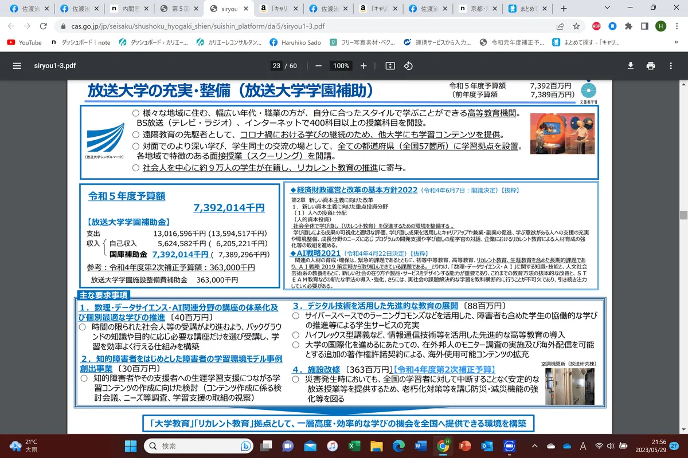688x458 pixels.
Task: Click the 27 notifications badge
Action: point(674,446)
